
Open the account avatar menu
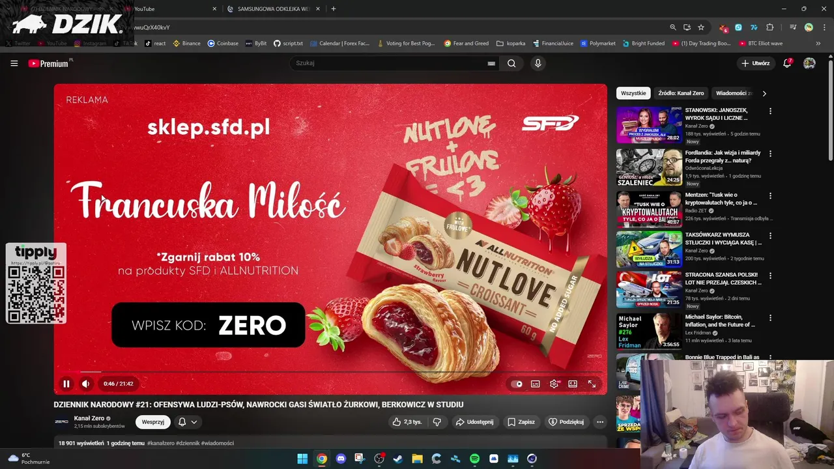pyautogui.click(x=809, y=63)
